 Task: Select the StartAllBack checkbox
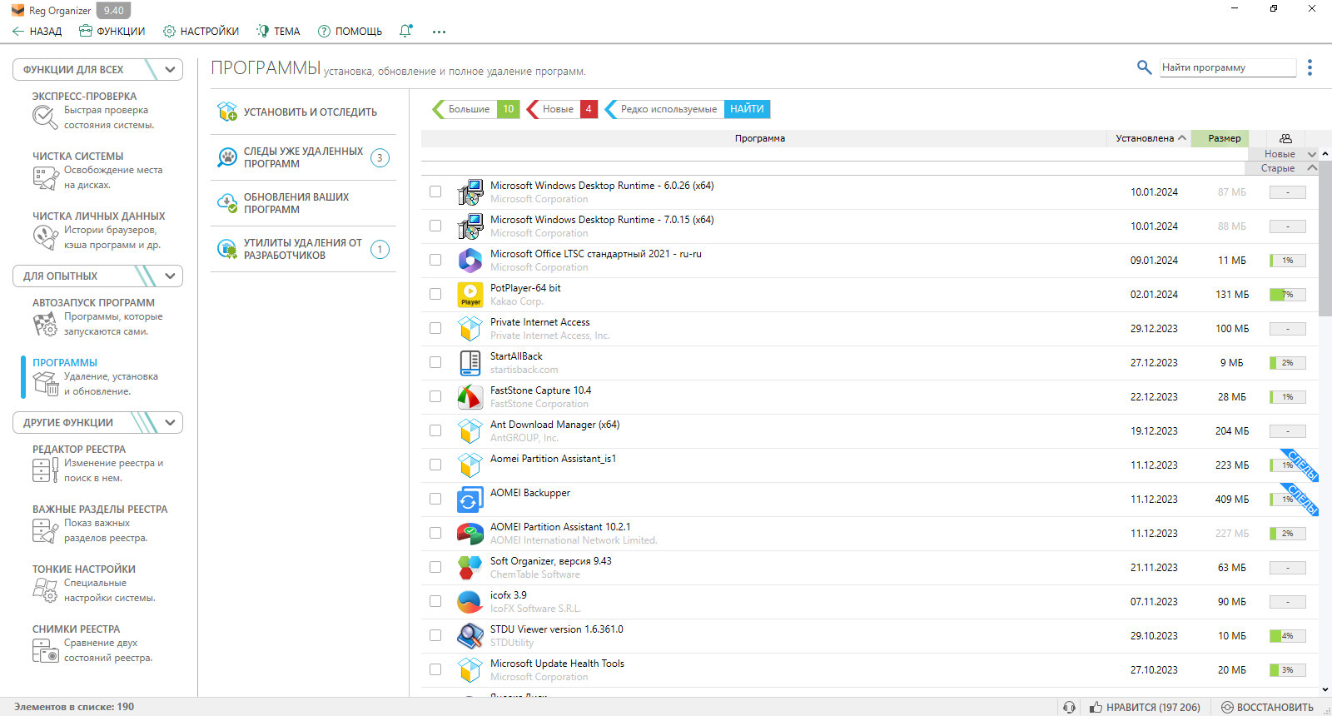pos(435,362)
